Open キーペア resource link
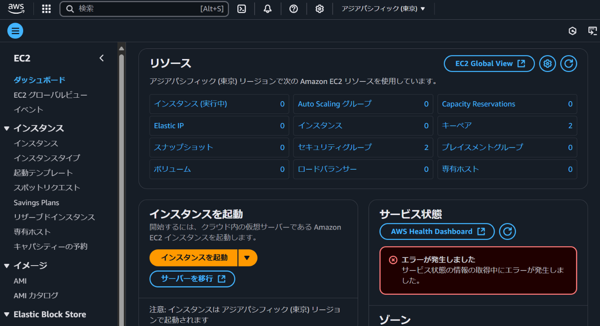 pyautogui.click(x=457, y=126)
